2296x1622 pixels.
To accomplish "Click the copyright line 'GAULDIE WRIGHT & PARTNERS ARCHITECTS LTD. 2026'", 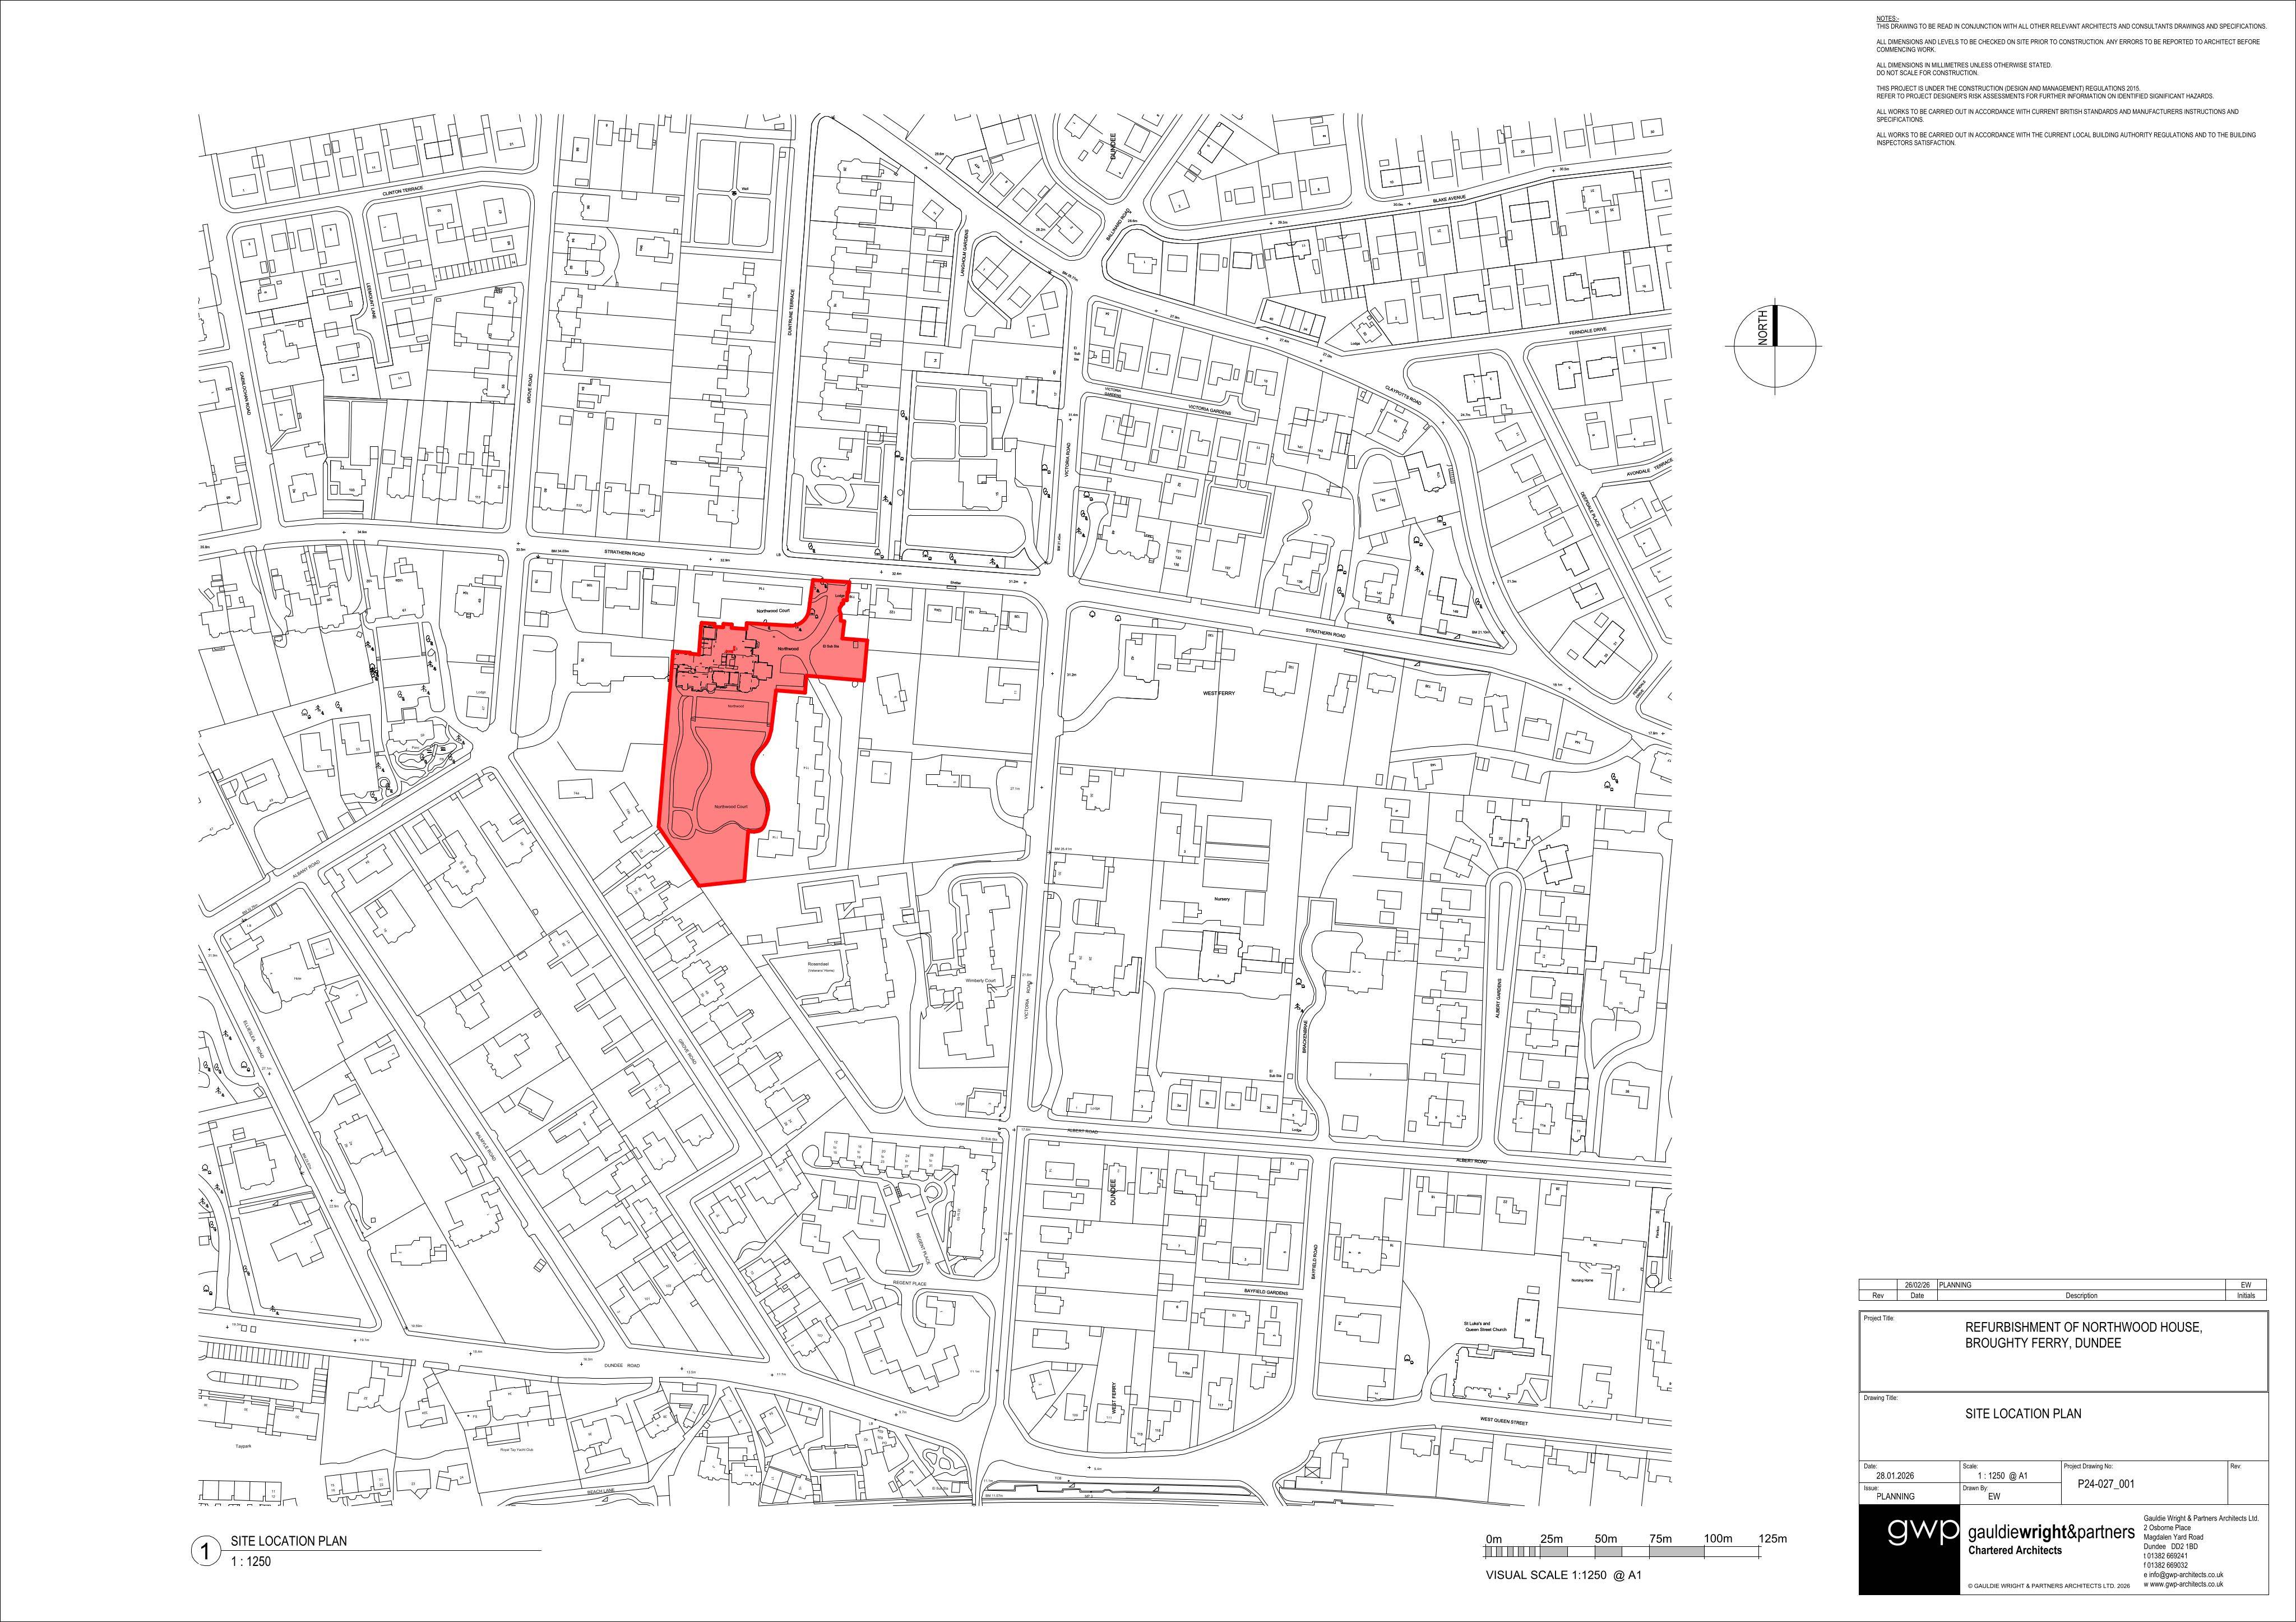I will click(x=2050, y=1587).
